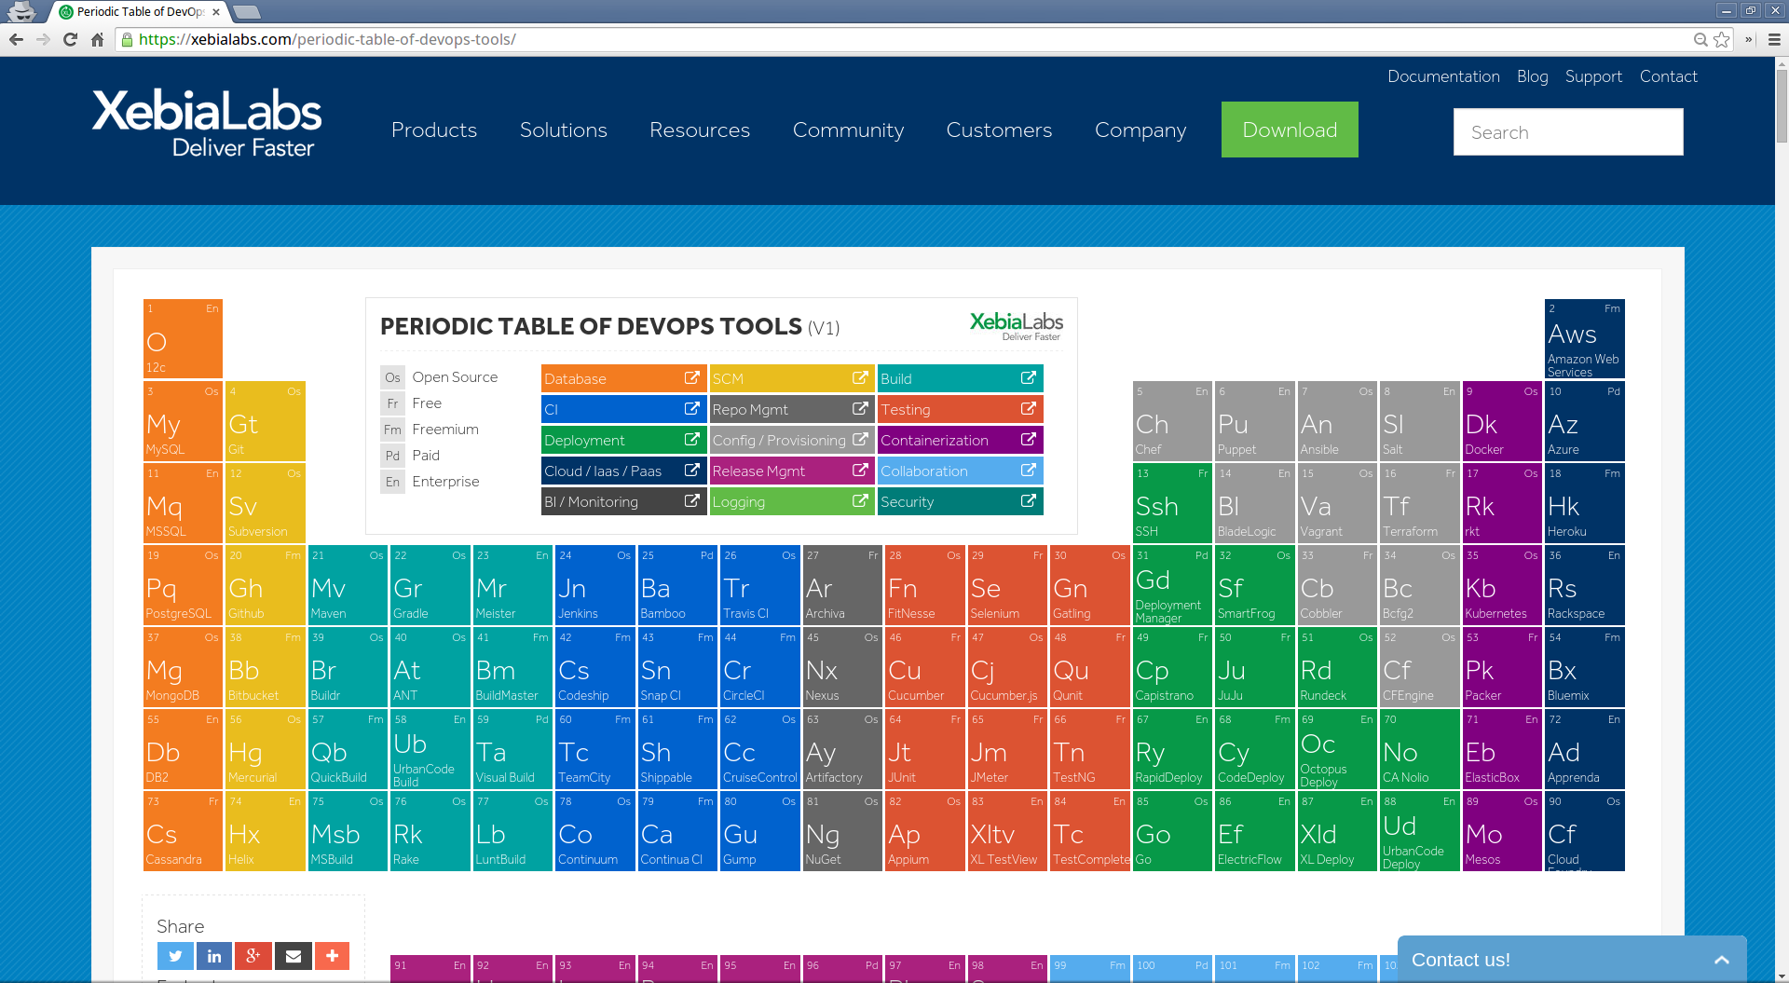Select the Docker (Dk) element tile
The height and width of the screenshot is (983, 1789).
[x=1501, y=420]
